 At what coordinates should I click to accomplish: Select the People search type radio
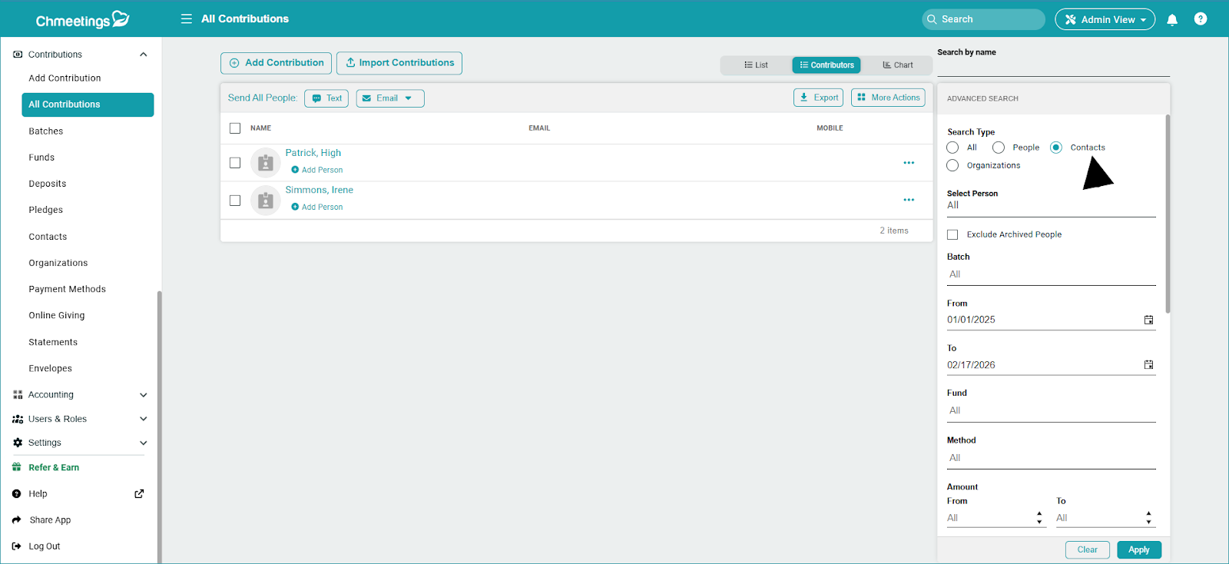tap(999, 148)
